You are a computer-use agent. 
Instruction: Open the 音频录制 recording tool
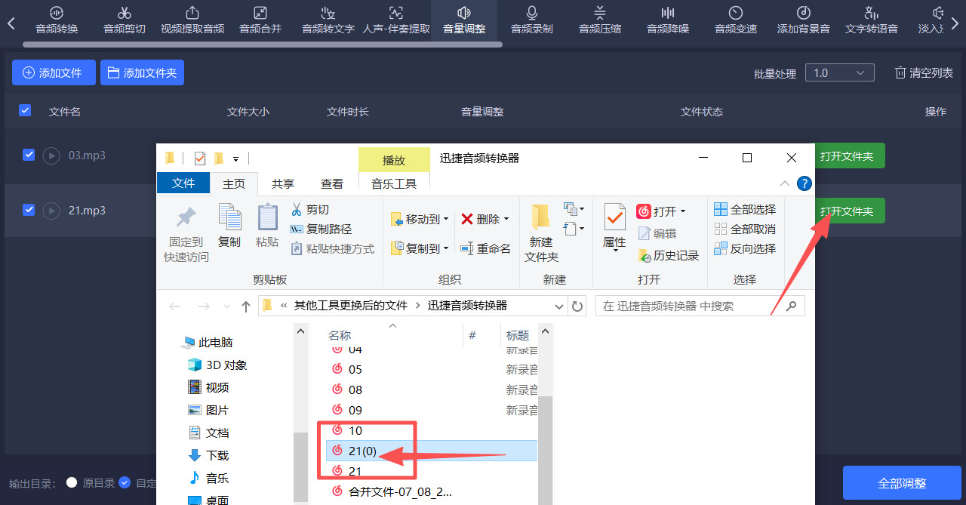click(x=532, y=20)
